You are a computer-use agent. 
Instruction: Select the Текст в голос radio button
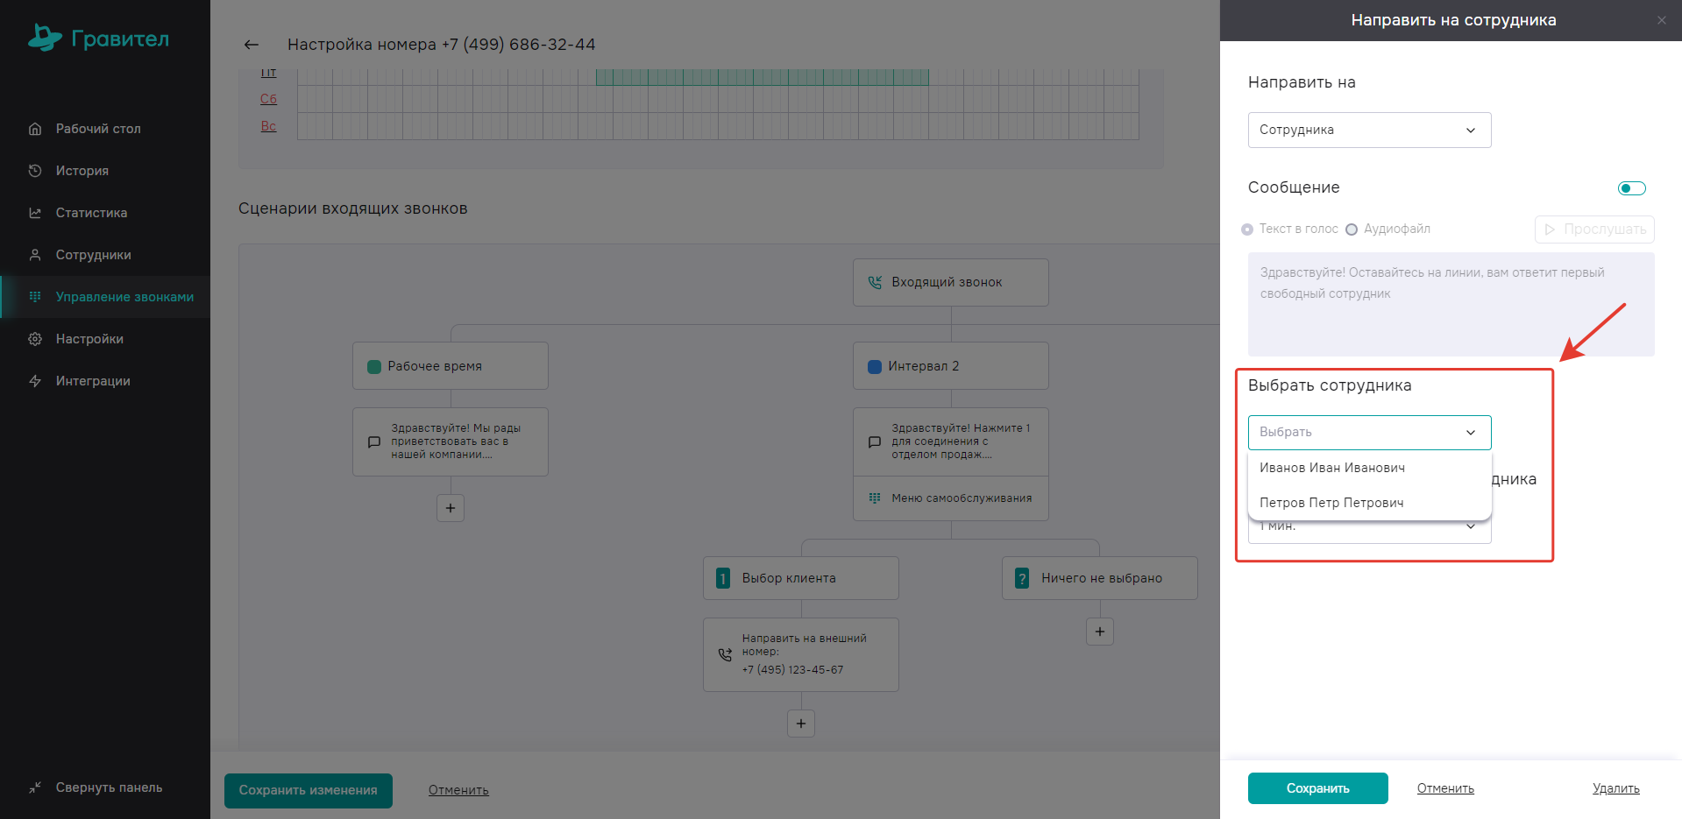point(1247,229)
